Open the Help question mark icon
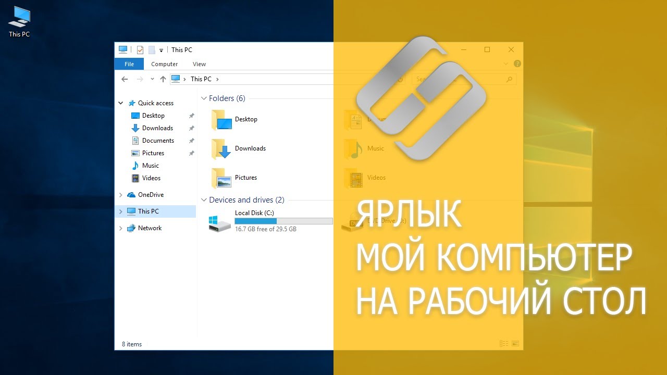This screenshot has height=375, width=667. [517, 64]
